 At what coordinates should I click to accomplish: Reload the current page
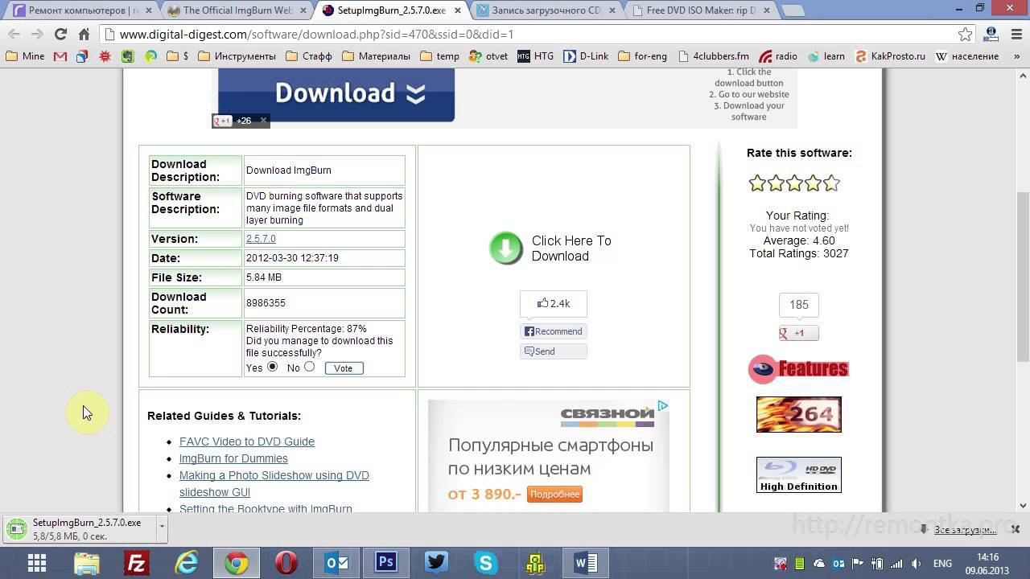pos(60,35)
